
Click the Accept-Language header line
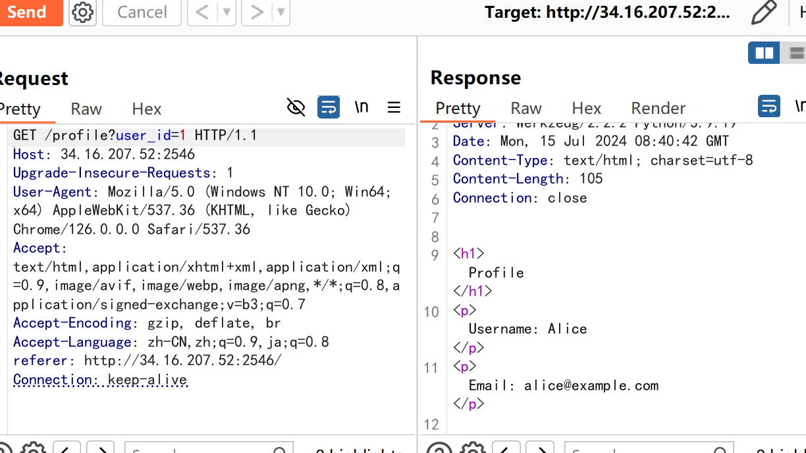pos(171,342)
